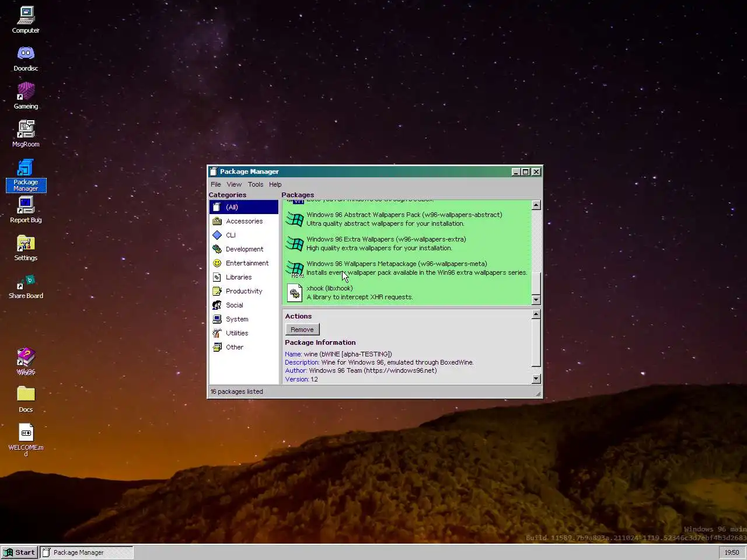Open the MsgRoom desktop shortcut

point(26,134)
